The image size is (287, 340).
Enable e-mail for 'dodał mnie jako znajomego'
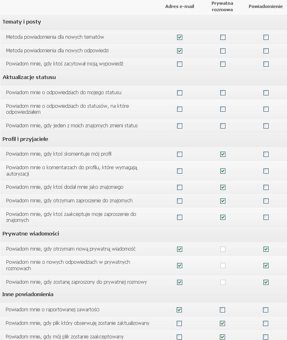179,187
